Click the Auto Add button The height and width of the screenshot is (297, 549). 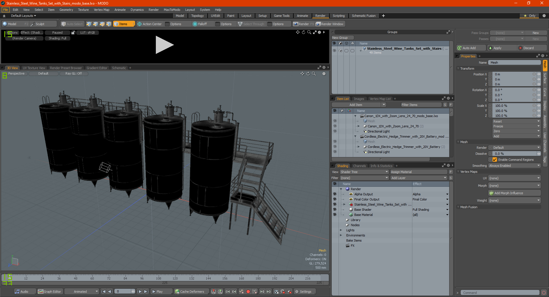(471, 48)
